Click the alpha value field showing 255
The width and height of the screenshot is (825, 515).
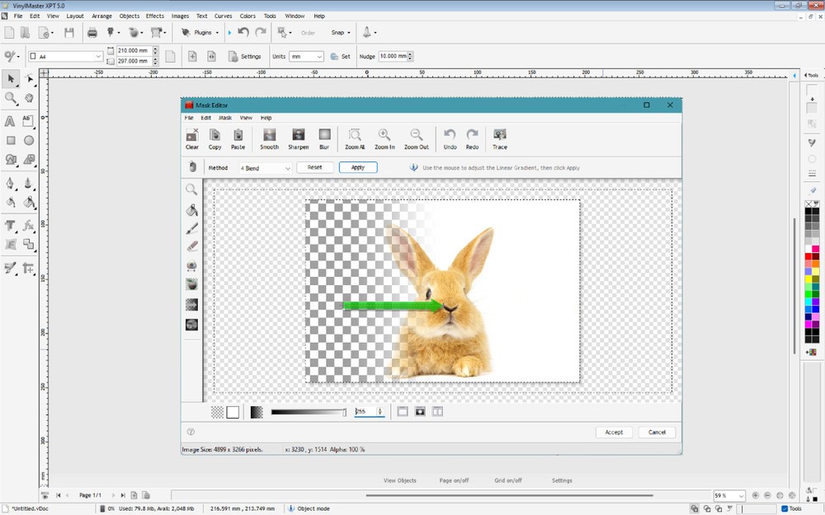click(x=365, y=411)
